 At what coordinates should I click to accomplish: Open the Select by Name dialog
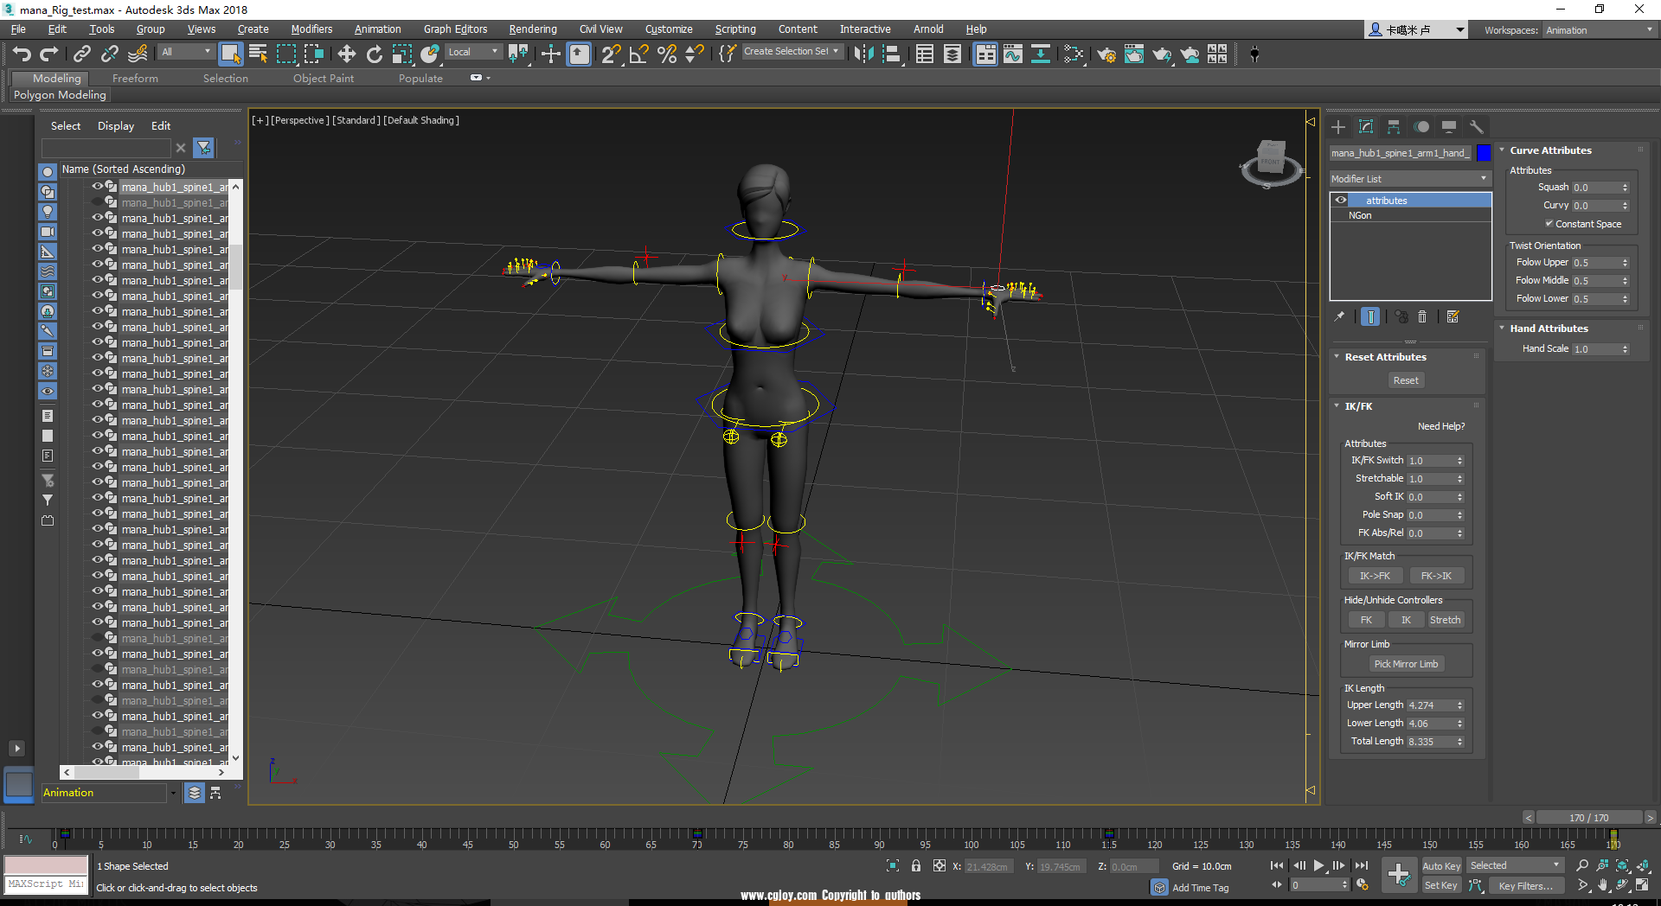pyautogui.click(x=258, y=54)
